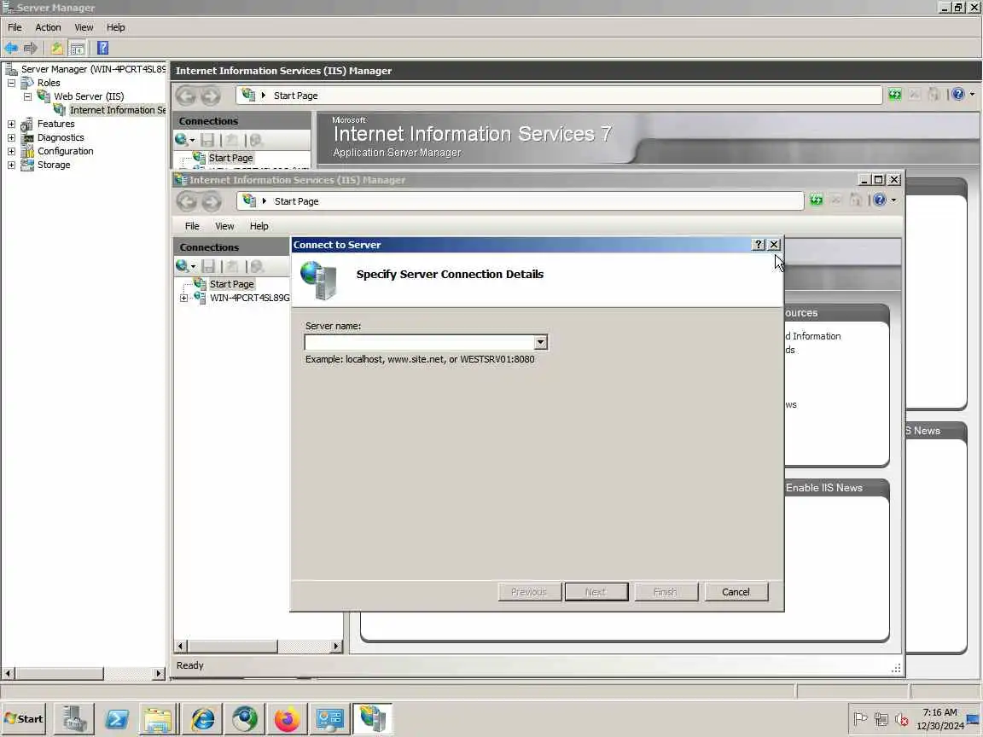The image size is (983, 737).
Task: Click Server Manager toolbar back arrow
Action: coord(11,49)
